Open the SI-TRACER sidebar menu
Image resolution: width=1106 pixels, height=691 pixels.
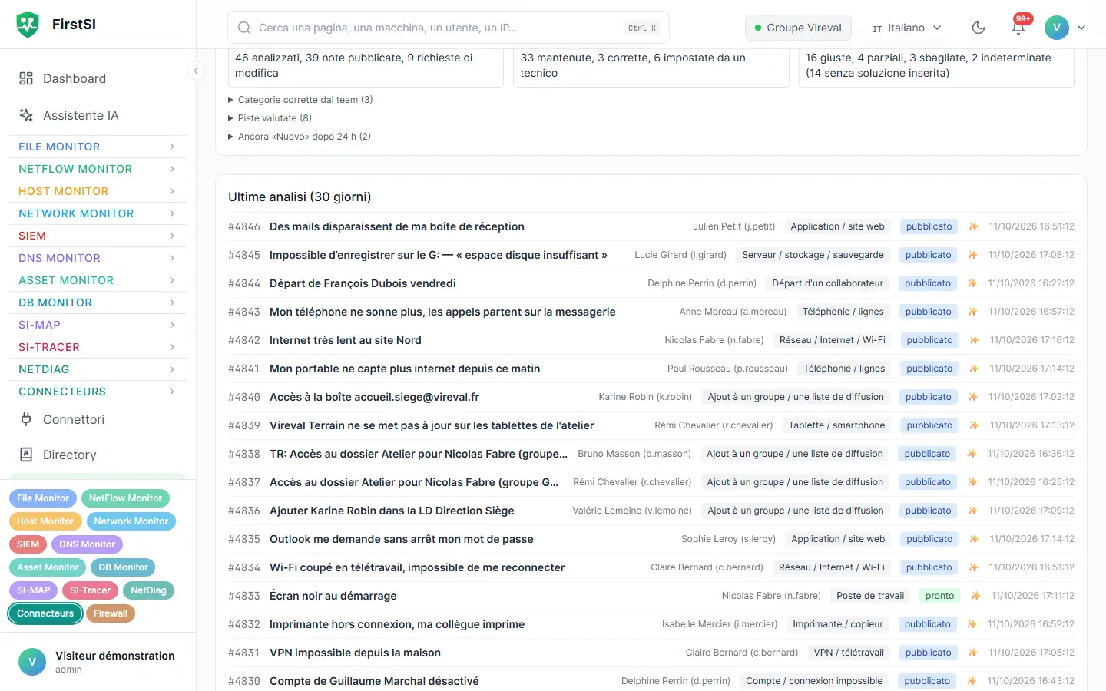pos(98,347)
